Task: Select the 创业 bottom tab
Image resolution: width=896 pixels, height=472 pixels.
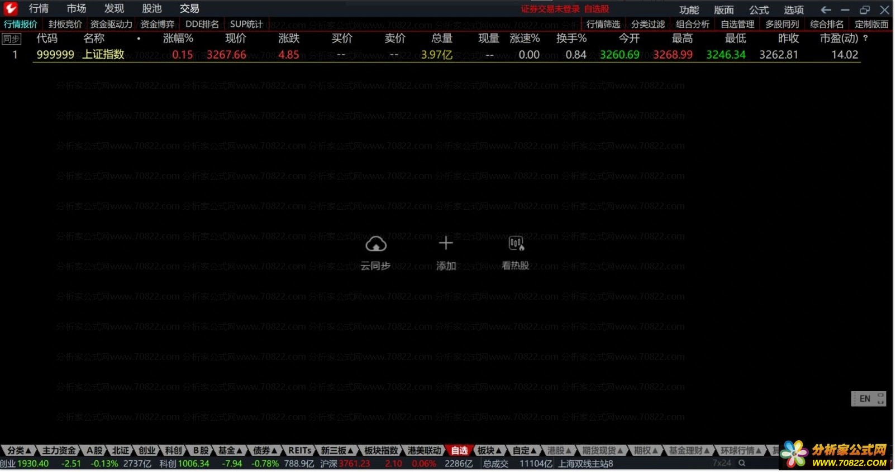Action: point(147,450)
